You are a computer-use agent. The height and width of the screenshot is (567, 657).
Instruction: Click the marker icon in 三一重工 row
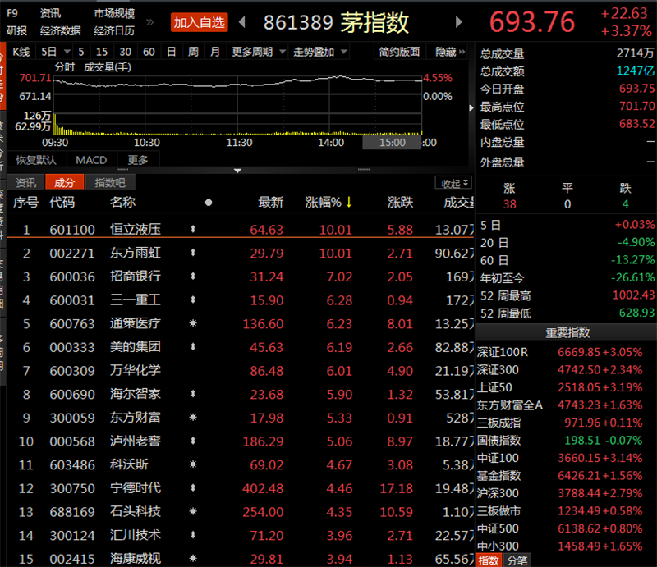193,300
